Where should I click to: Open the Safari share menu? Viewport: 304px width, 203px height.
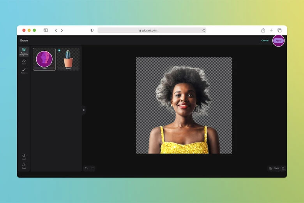click(x=263, y=30)
